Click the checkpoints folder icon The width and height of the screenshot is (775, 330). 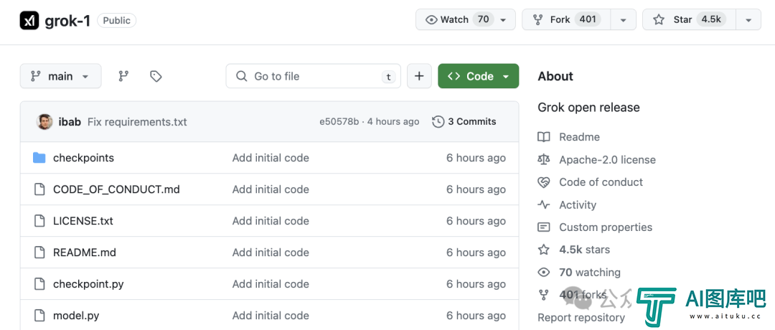[x=39, y=158]
